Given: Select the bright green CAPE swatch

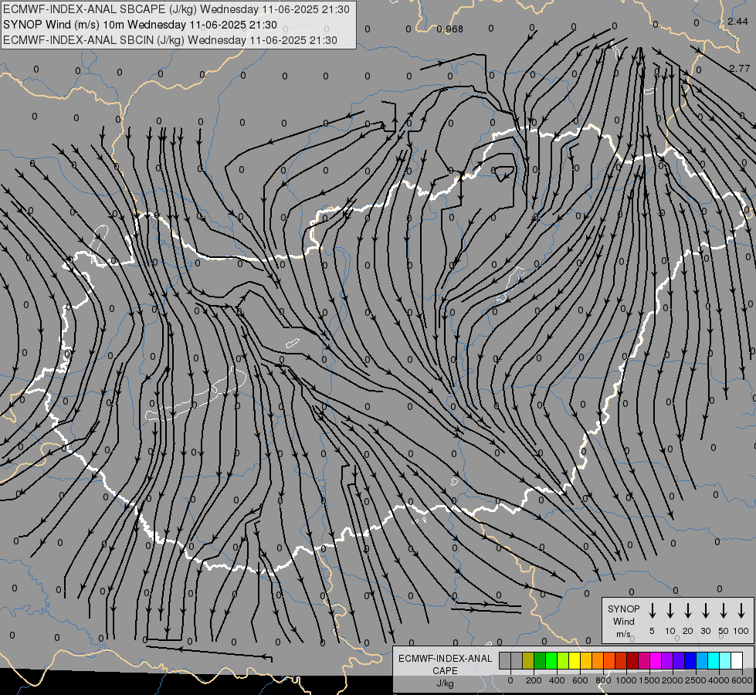Looking at the screenshot, I should pyautogui.click(x=551, y=660).
